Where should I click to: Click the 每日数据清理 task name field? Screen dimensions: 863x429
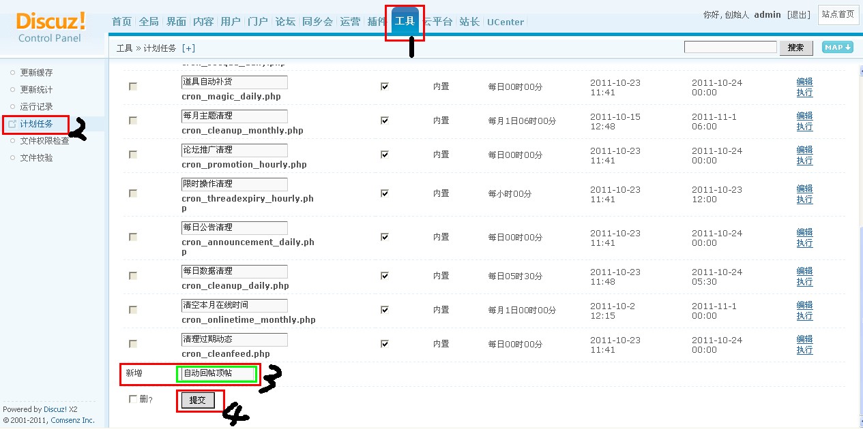(235, 271)
